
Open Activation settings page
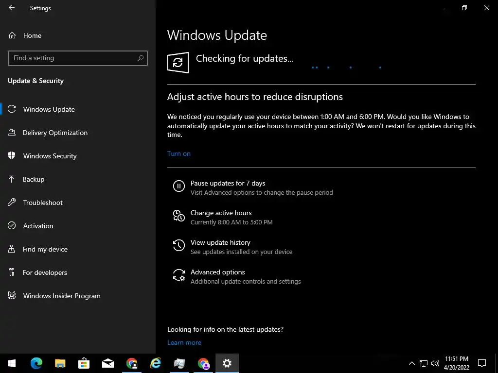(x=78, y=226)
